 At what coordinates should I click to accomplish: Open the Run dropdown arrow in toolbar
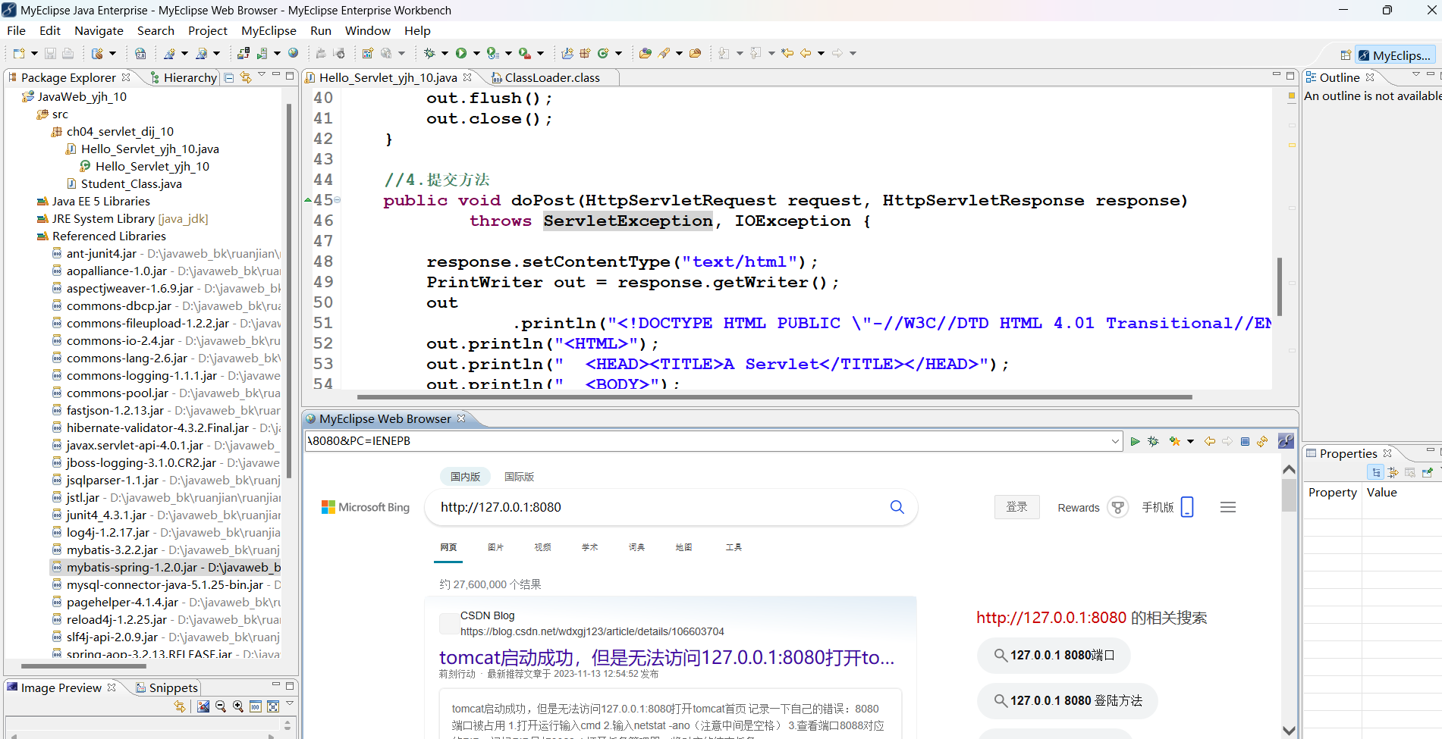(x=476, y=53)
